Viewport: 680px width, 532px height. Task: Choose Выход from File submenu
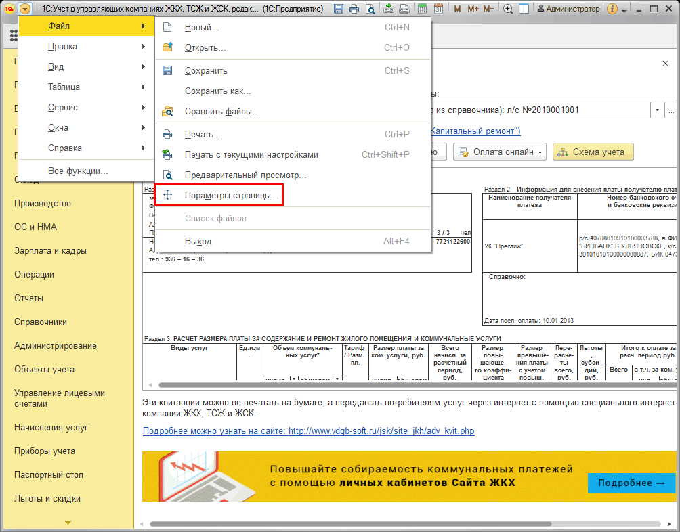293,242
